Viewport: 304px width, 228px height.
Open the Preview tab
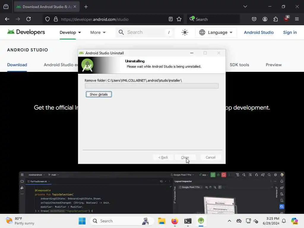273,65
